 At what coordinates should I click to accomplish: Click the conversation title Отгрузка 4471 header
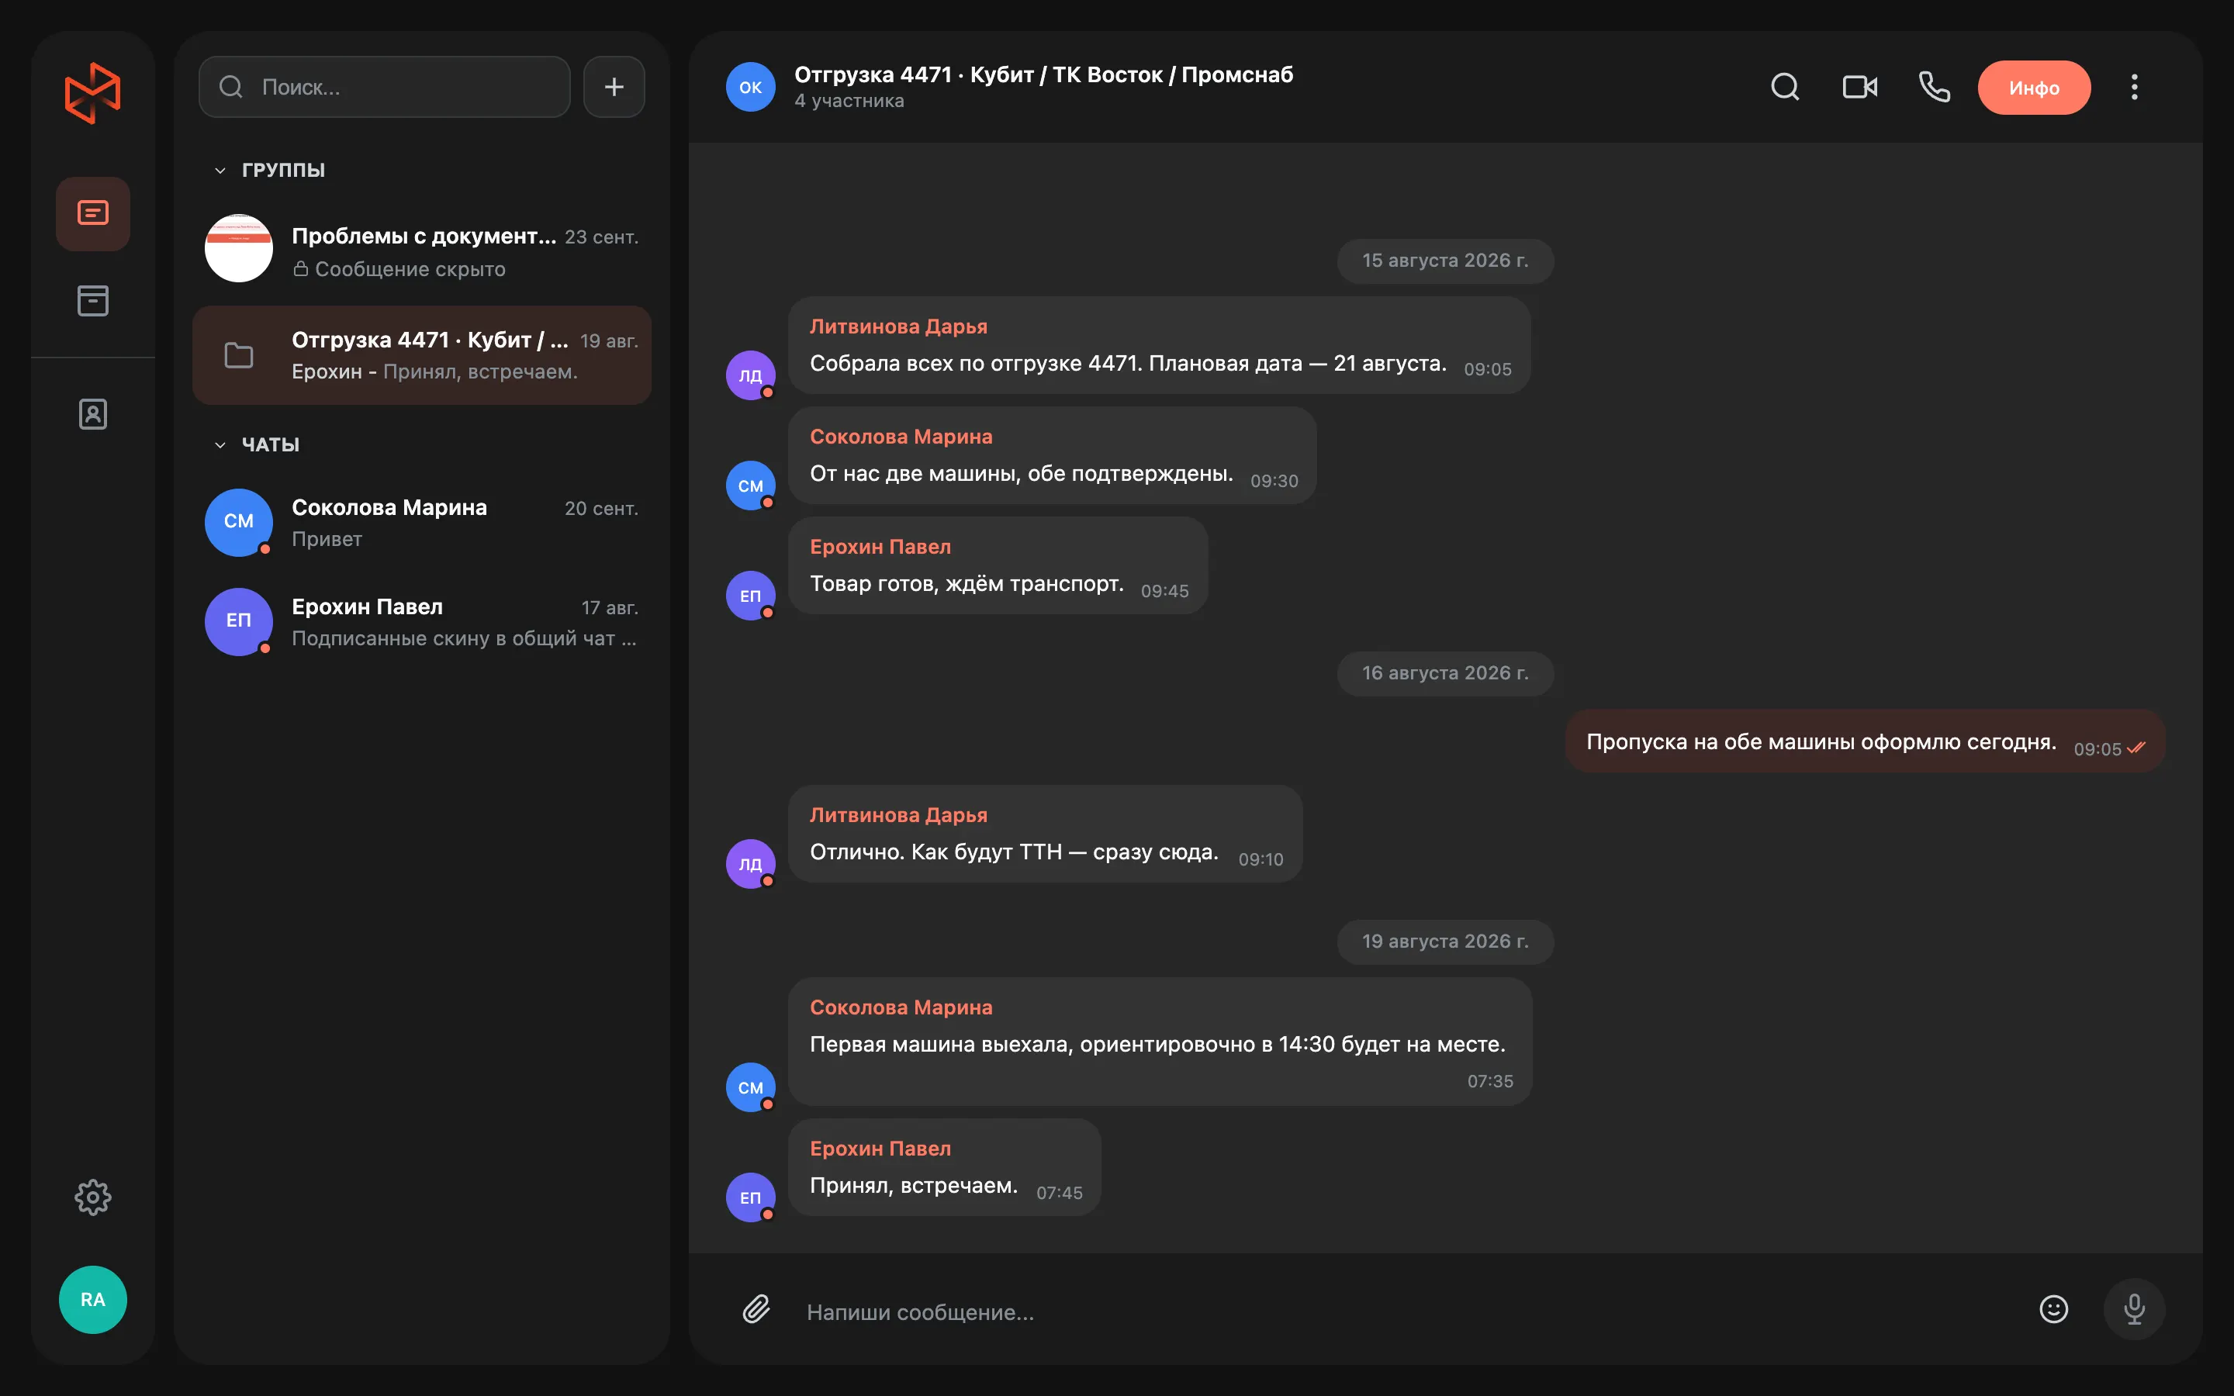[x=1043, y=74]
